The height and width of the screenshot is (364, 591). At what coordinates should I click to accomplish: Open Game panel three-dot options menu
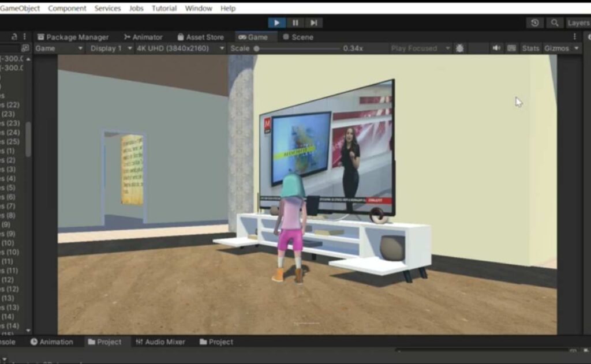point(574,36)
